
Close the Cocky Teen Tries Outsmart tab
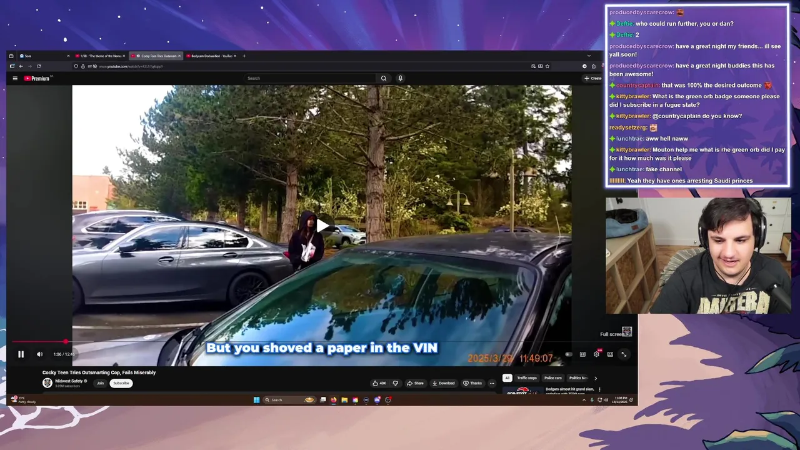pos(179,56)
